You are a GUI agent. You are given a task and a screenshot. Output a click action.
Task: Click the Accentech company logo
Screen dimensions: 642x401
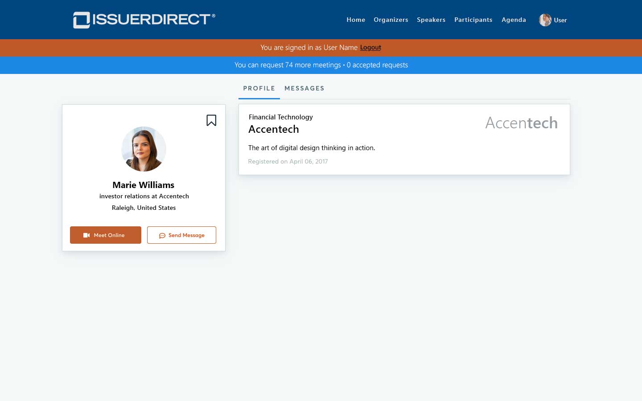[x=521, y=123]
